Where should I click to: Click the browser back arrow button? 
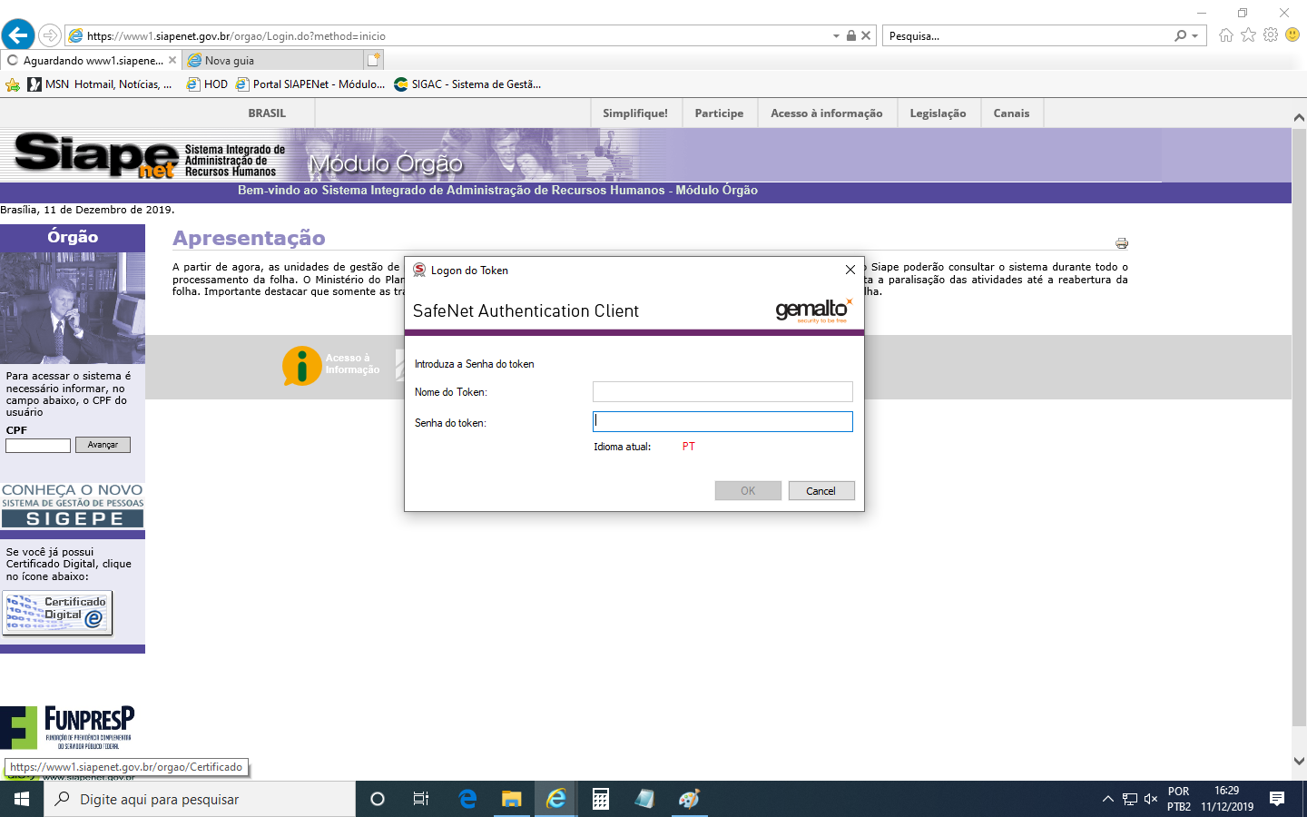coord(17,35)
